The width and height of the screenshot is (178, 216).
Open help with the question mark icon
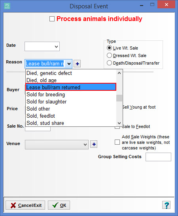pyautogui.click(x=167, y=205)
